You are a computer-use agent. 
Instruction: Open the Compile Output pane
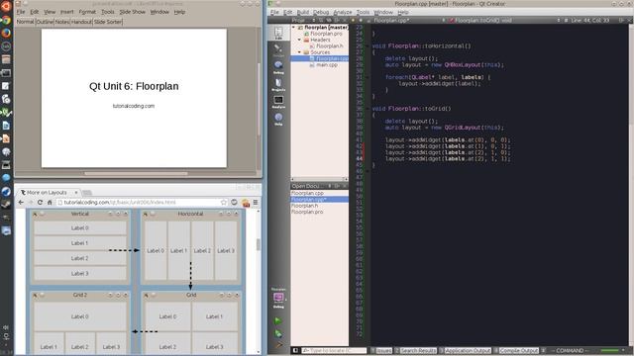coord(516,351)
